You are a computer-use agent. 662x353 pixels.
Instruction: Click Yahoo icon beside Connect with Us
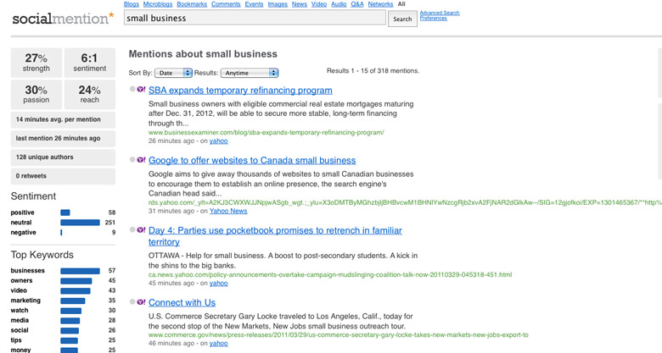pos(141,301)
